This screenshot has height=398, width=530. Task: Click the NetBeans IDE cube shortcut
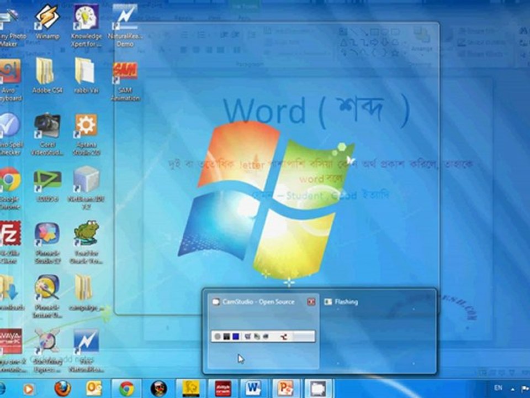[x=86, y=189]
